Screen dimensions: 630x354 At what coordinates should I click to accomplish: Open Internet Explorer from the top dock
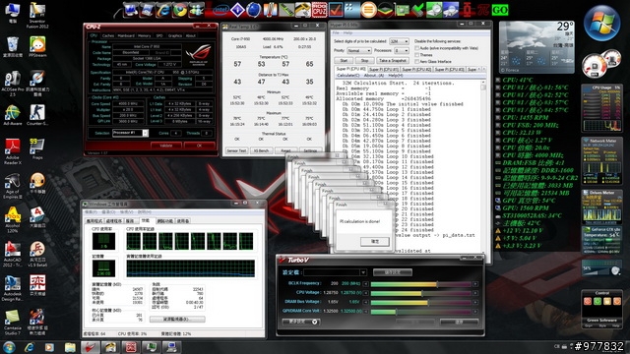(163, 10)
